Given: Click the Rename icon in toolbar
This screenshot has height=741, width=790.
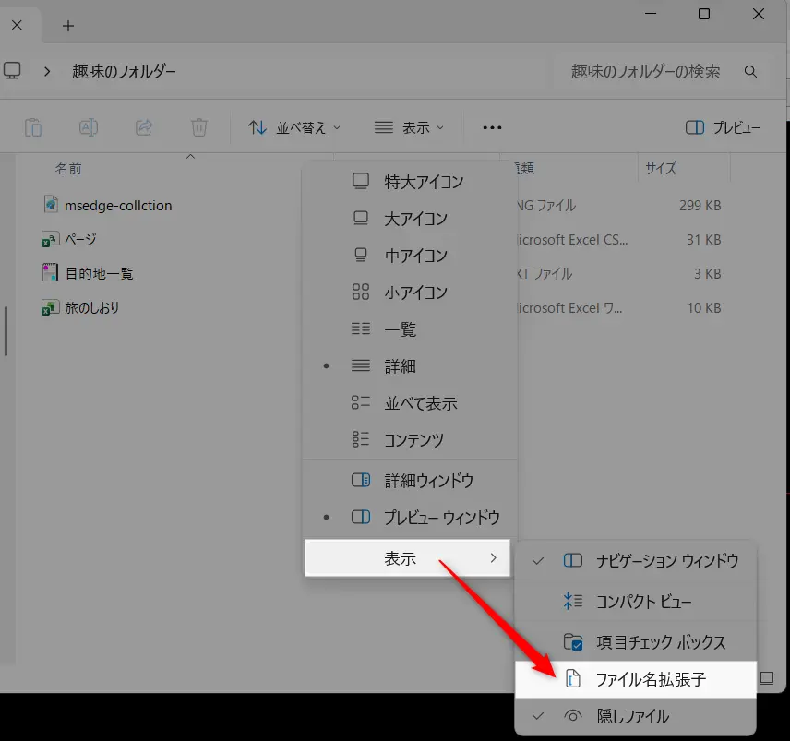Looking at the screenshot, I should pyautogui.click(x=89, y=127).
